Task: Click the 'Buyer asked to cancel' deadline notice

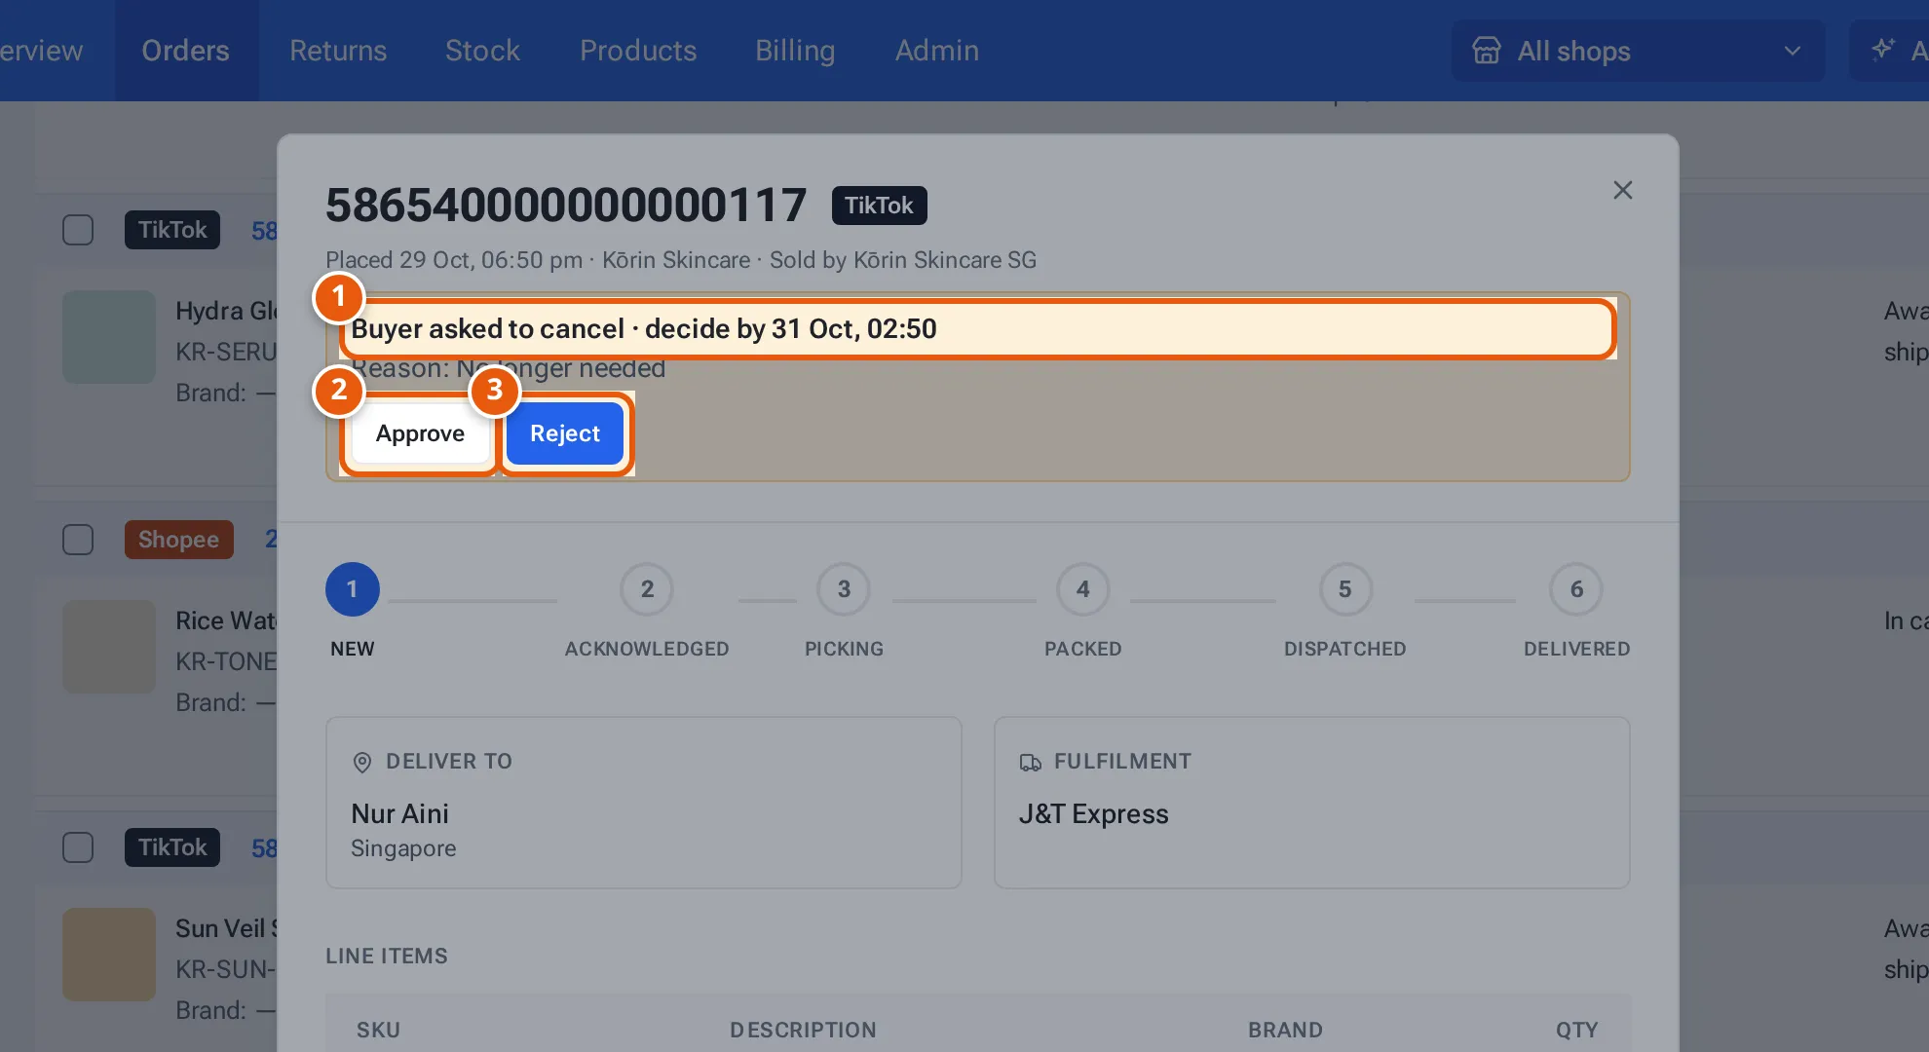Action: [644, 328]
